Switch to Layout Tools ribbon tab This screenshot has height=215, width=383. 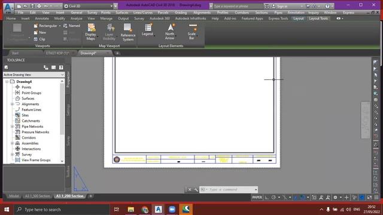tap(318, 19)
